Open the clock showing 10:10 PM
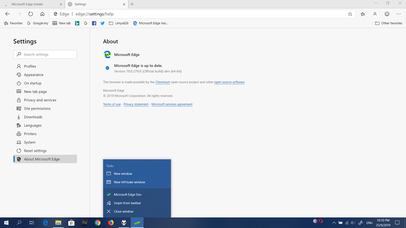 coord(383,223)
